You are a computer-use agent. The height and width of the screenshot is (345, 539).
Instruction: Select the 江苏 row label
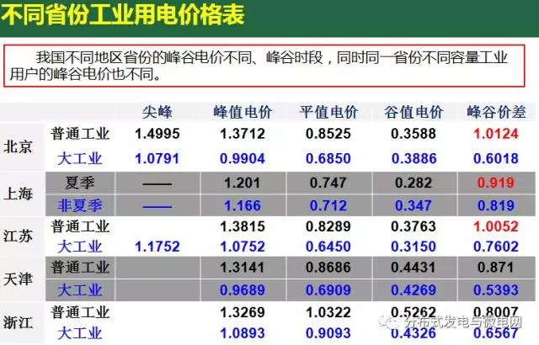click(19, 236)
